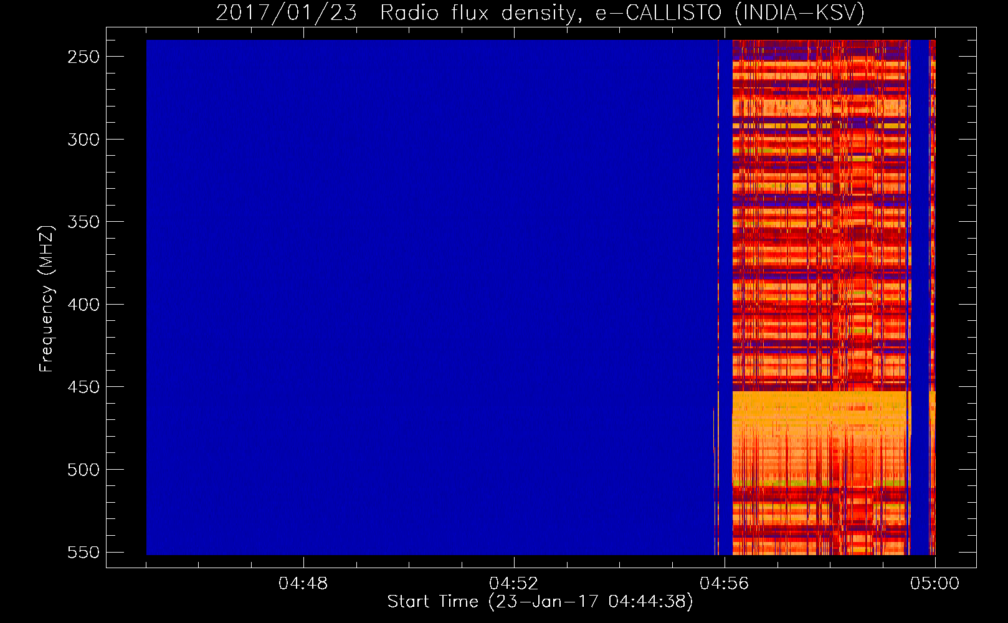Click the 04:52 time tick label
This screenshot has height=623, width=1008.
(x=514, y=584)
